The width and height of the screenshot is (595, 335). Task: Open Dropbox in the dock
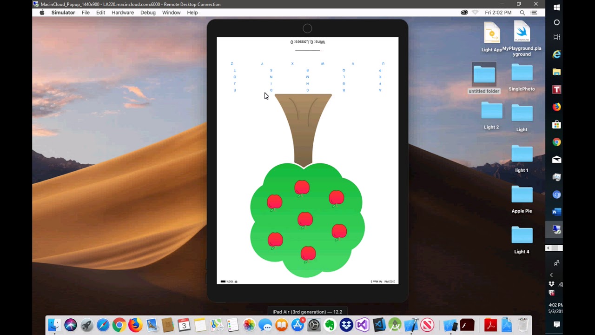[x=346, y=325]
